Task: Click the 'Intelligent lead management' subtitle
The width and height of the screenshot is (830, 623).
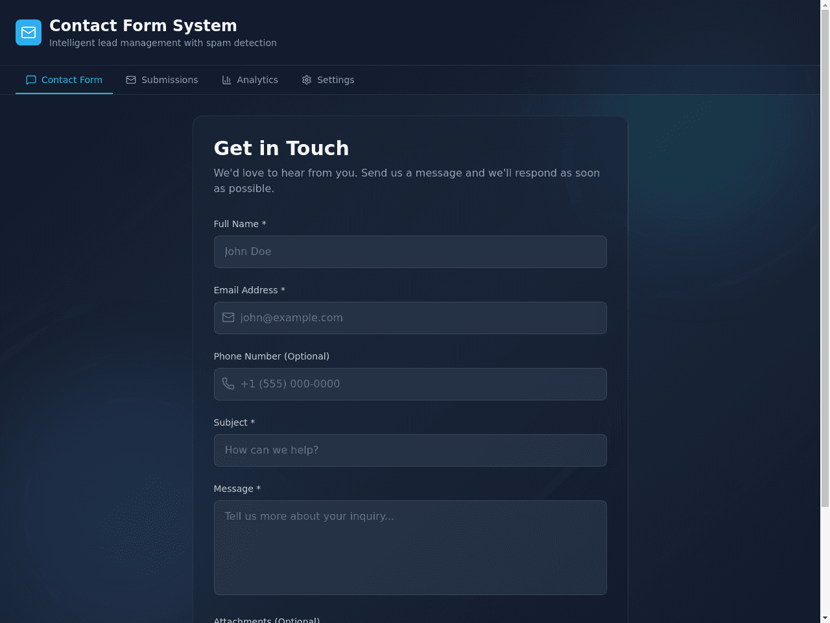Action: (163, 43)
